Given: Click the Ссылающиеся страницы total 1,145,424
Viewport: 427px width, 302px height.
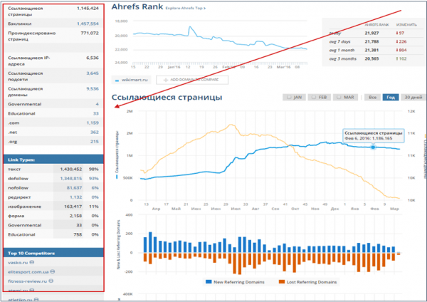Looking at the screenshot, I should coord(88,8).
